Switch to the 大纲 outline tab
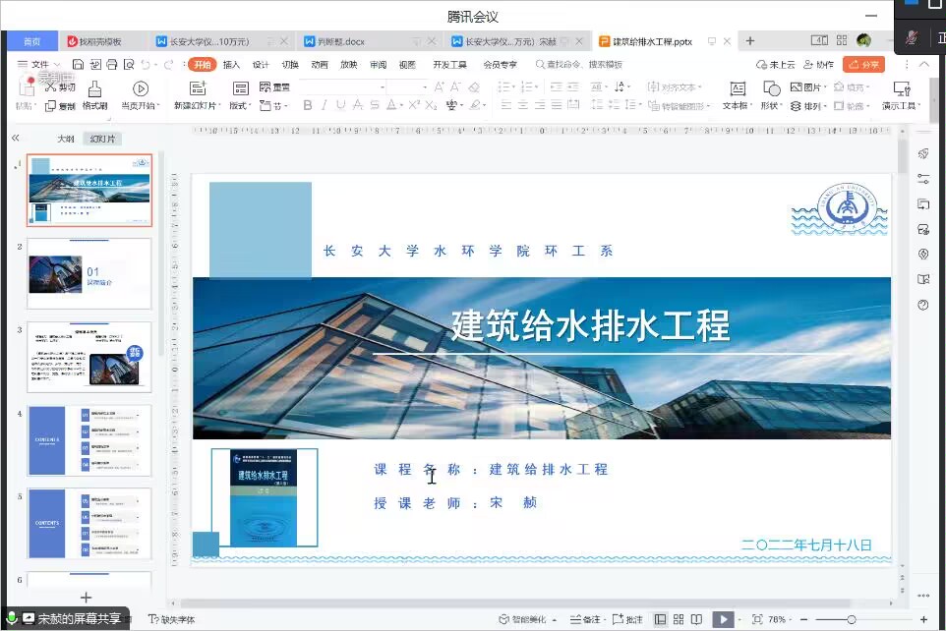Image resolution: width=946 pixels, height=631 pixels. pyautogui.click(x=66, y=139)
